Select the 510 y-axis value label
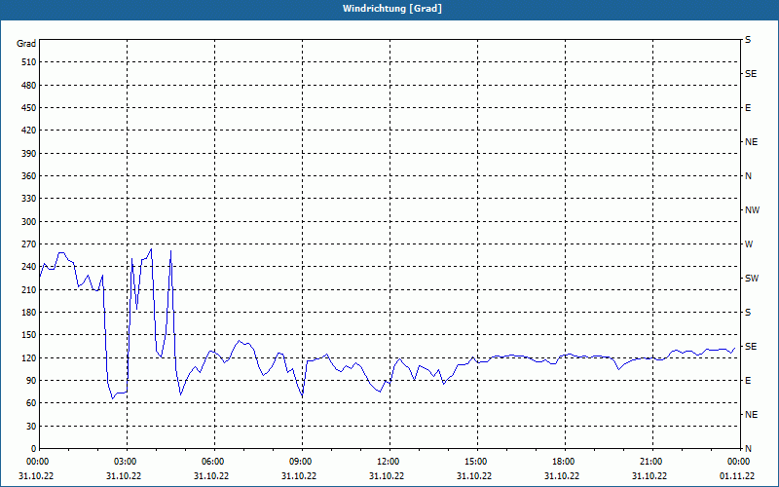This screenshot has height=487, width=779. [28, 62]
